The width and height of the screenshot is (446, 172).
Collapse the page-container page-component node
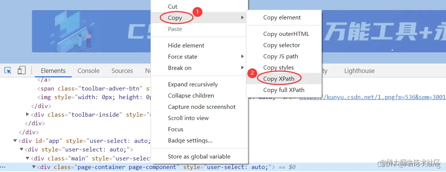pyautogui.click(x=34, y=167)
